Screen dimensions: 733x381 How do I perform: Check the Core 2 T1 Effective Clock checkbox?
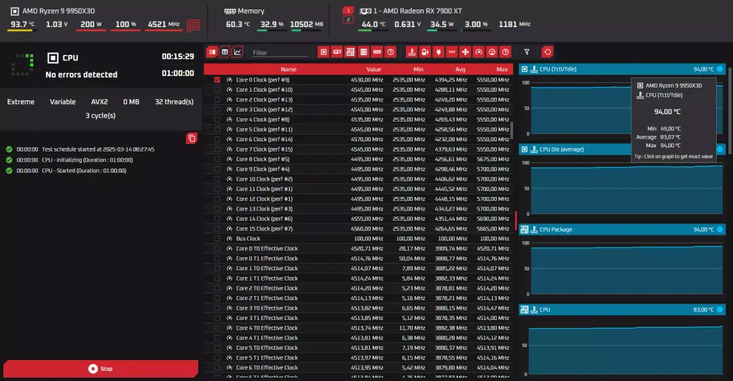(217, 298)
